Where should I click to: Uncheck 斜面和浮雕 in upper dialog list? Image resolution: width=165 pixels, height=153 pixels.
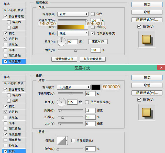coord(5,17)
